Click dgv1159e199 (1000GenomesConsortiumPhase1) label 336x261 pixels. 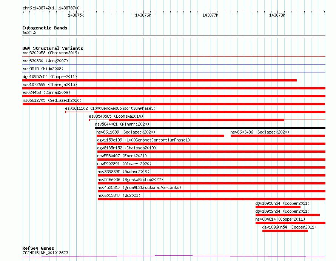pos(143,140)
